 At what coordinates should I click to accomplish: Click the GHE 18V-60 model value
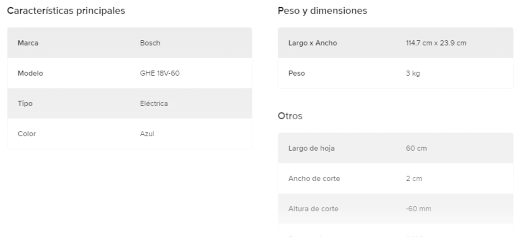point(159,73)
